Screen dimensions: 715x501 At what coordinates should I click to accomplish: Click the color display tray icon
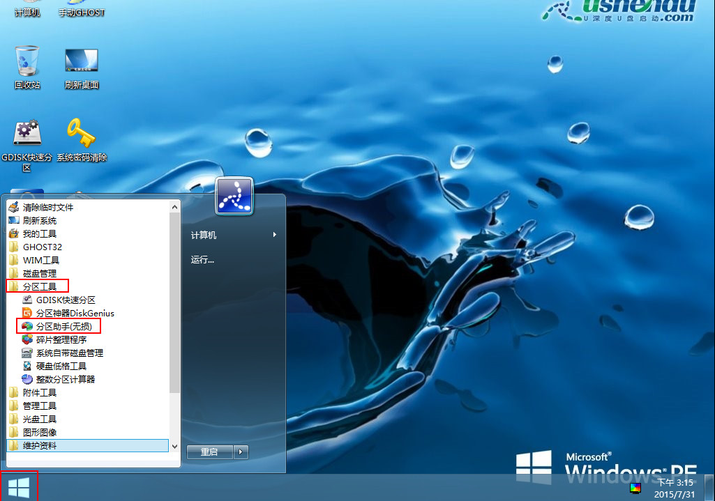click(x=635, y=488)
